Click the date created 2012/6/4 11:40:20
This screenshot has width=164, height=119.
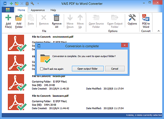click(59, 89)
